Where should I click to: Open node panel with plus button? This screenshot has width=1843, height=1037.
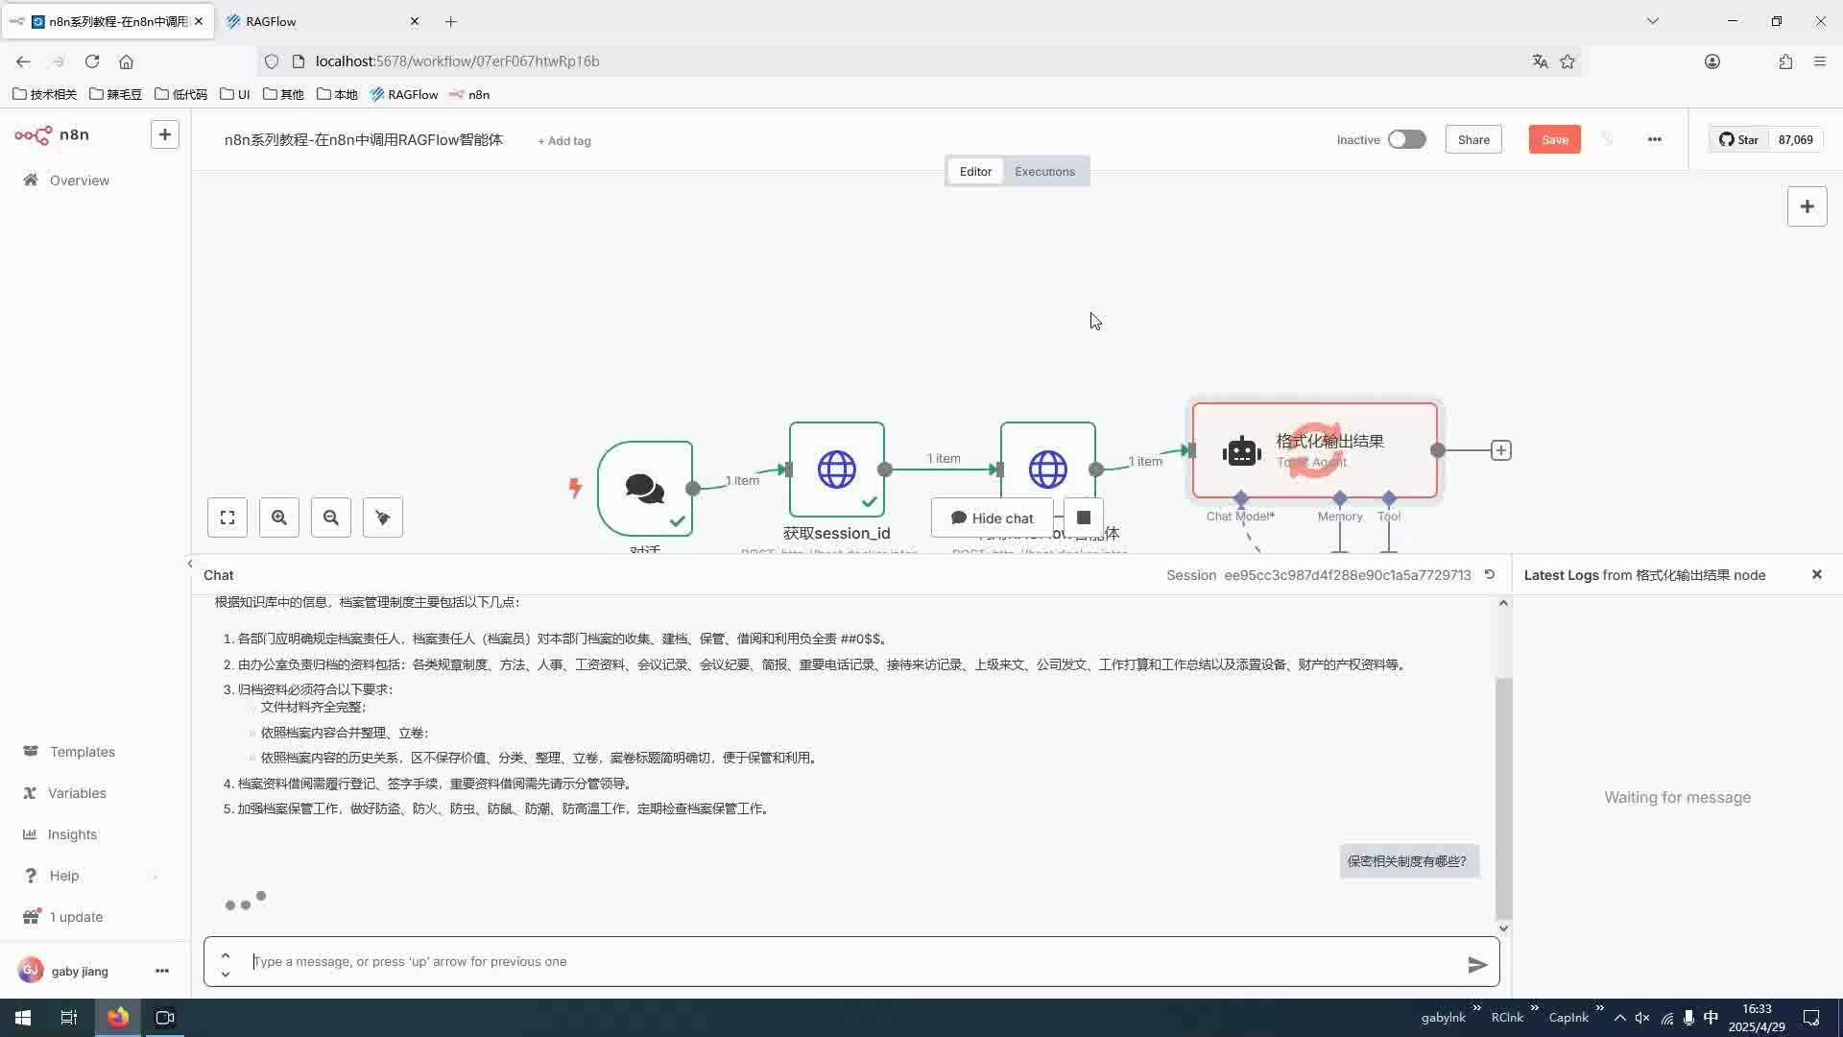tap(1807, 206)
